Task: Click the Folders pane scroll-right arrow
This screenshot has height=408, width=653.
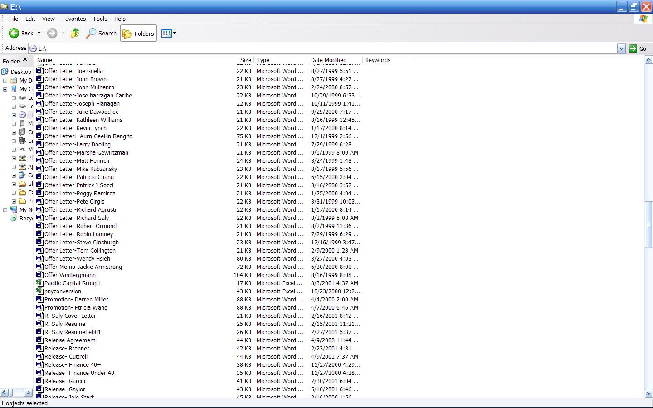Action: tap(28, 393)
